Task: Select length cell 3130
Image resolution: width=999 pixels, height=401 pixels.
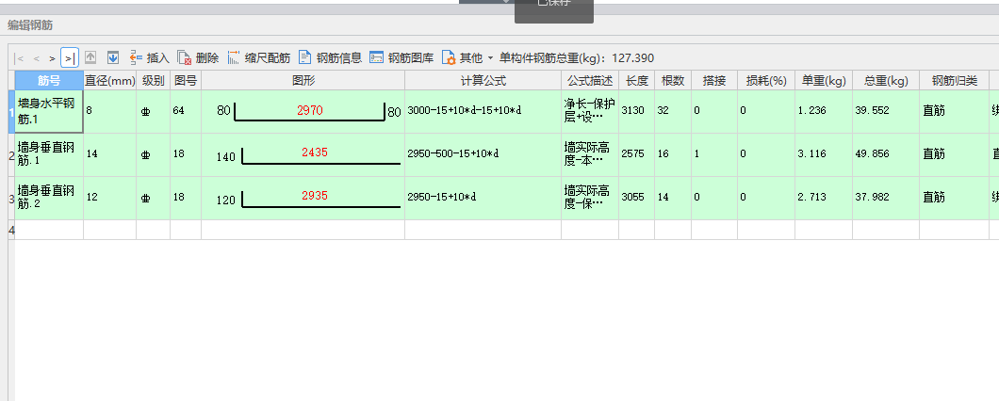Action: point(636,111)
